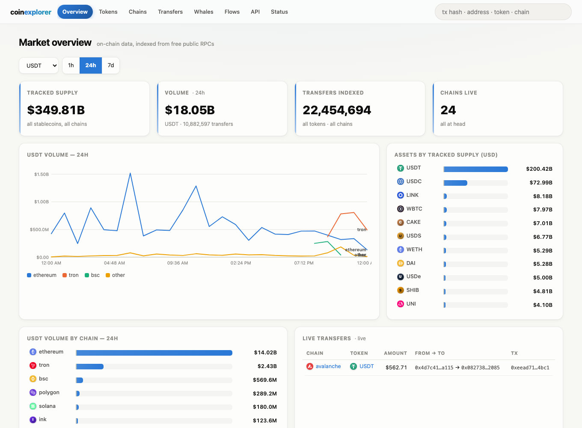Focus the tx hash search field

pos(503,12)
